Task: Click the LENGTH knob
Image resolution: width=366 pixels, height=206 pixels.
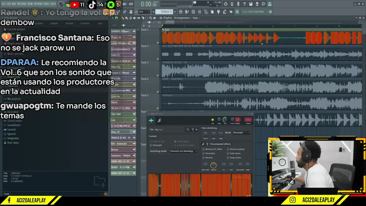Action: click(214, 165)
